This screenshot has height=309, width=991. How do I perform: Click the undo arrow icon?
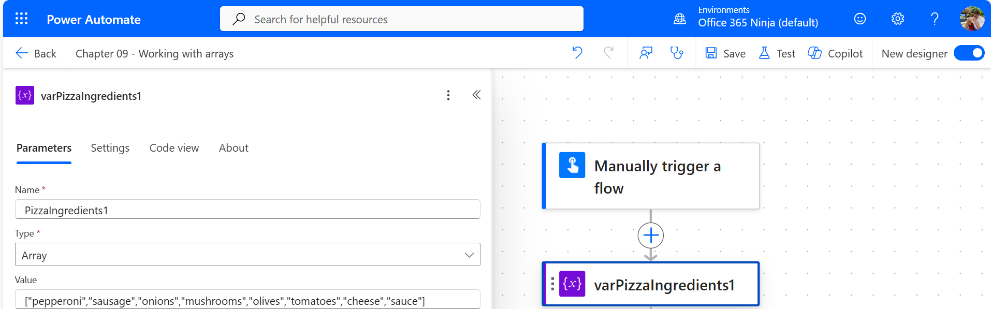pyautogui.click(x=577, y=53)
